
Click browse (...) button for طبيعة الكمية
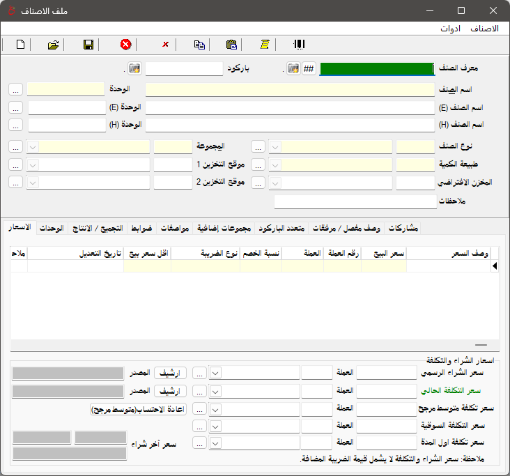[258, 165]
